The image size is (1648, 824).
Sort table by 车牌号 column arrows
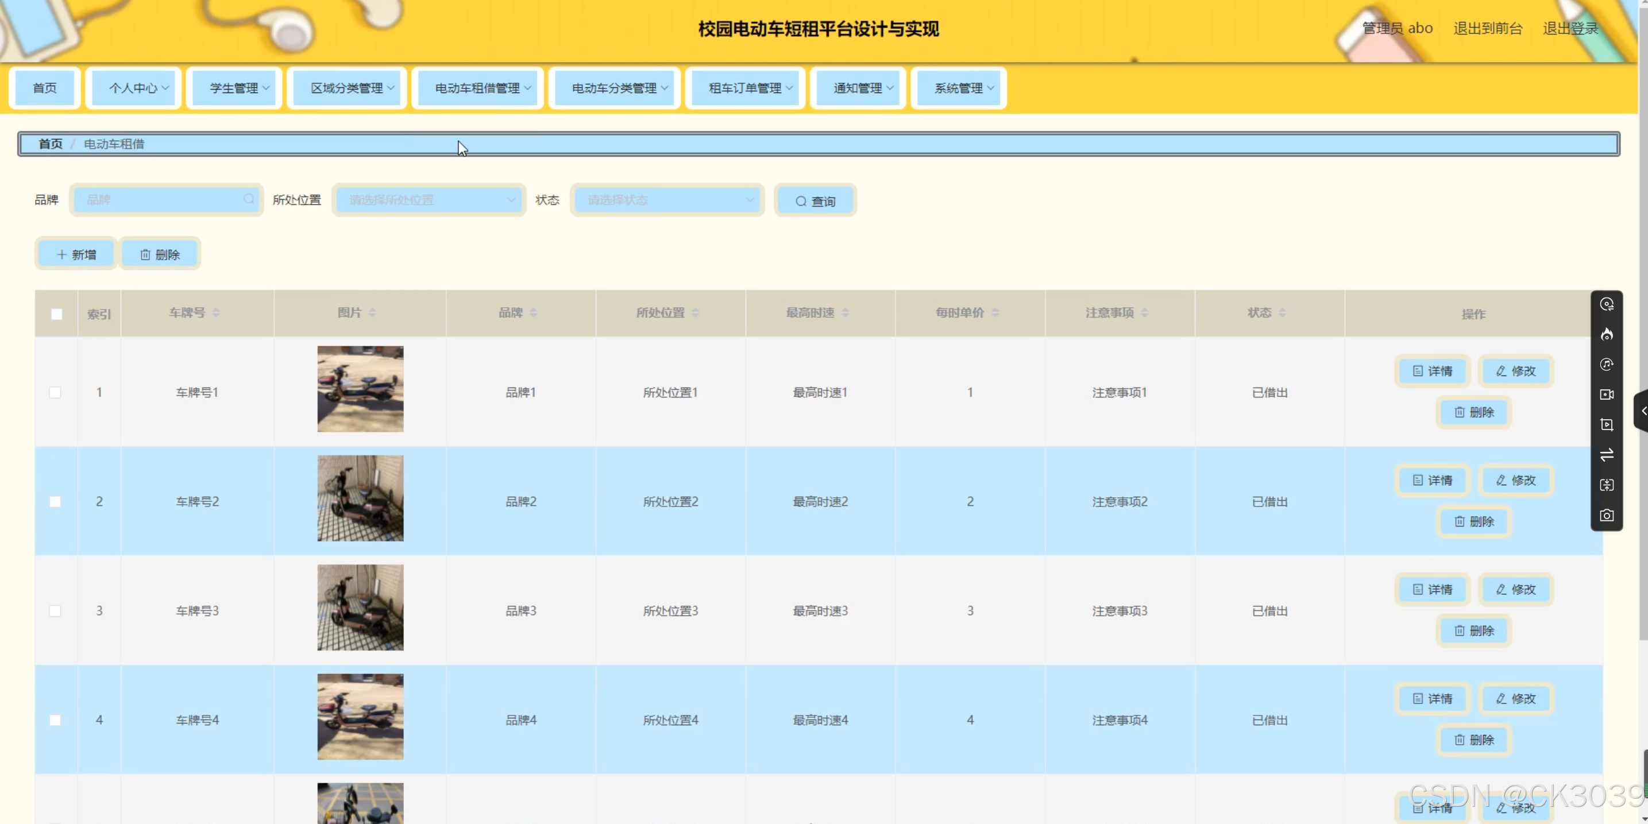coord(216,313)
